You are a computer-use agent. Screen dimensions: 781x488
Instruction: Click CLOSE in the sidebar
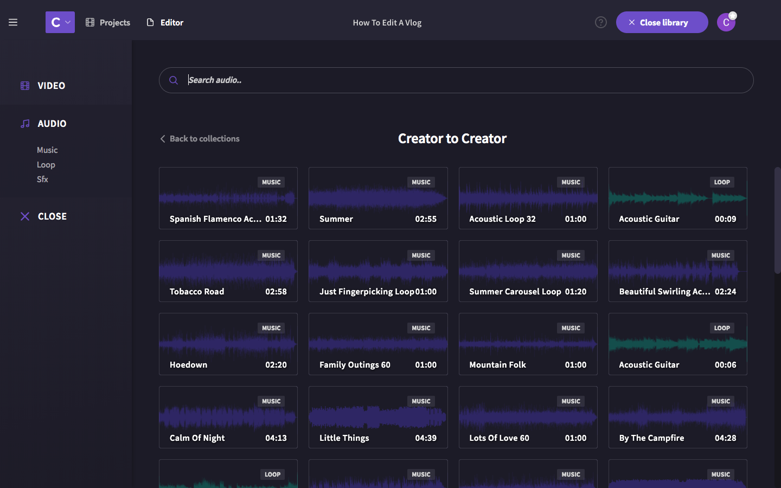52,216
